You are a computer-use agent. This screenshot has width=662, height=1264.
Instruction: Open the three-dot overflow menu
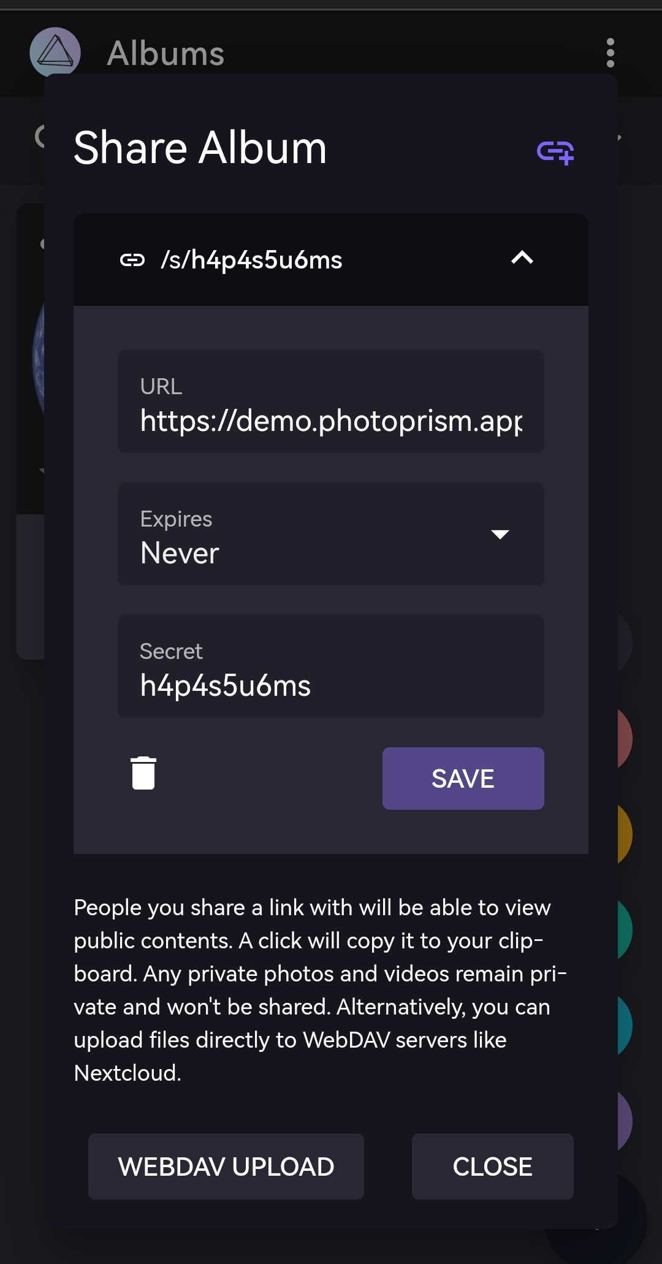611,54
